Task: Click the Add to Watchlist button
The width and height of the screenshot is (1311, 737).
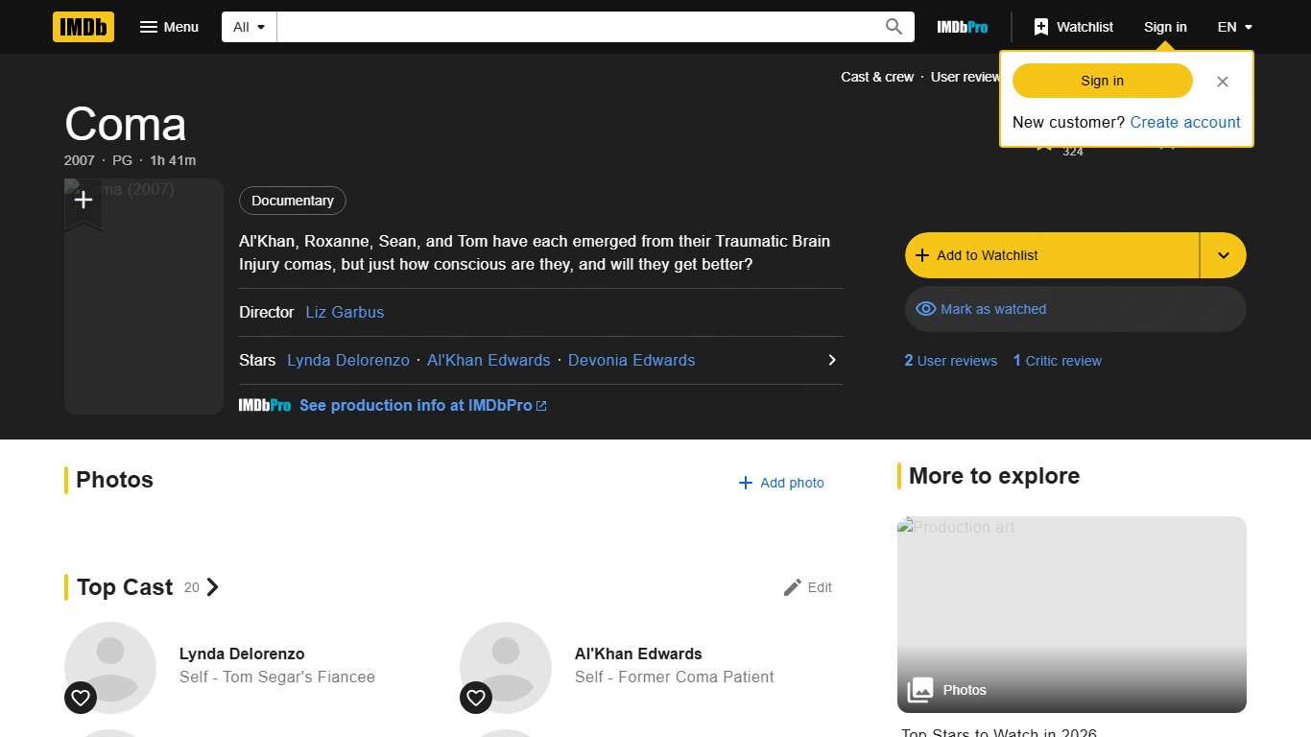Action: [1052, 255]
